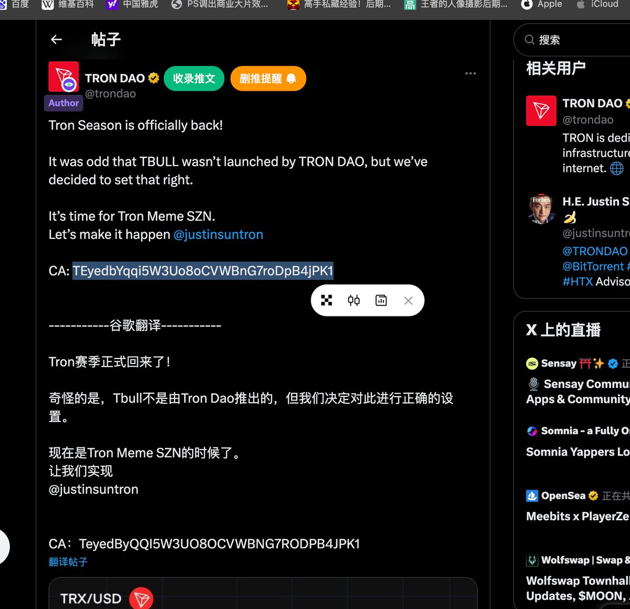630x609 pixels.
Task: Click the #HTX hashtag in Justin Sun's bio
Action: click(x=578, y=281)
